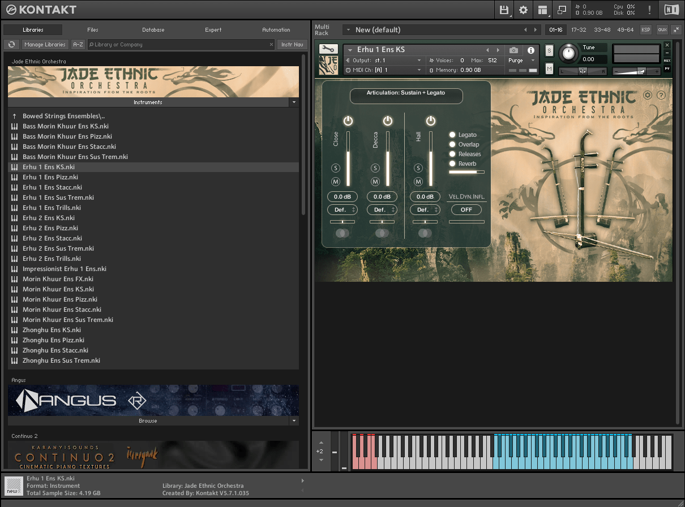Open Close mic Def. output selector

coord(342,209)
